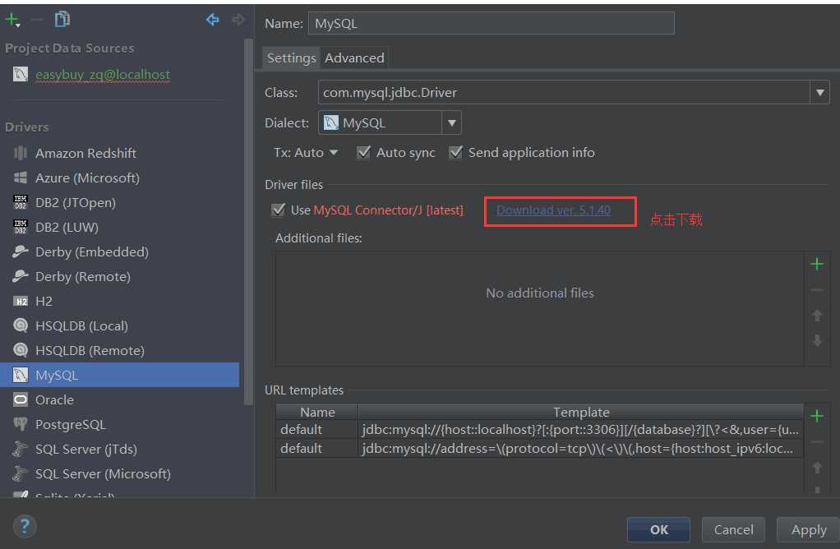Screen dimensions: 840x549
Task: Click the Name input field
Action: 491,24
